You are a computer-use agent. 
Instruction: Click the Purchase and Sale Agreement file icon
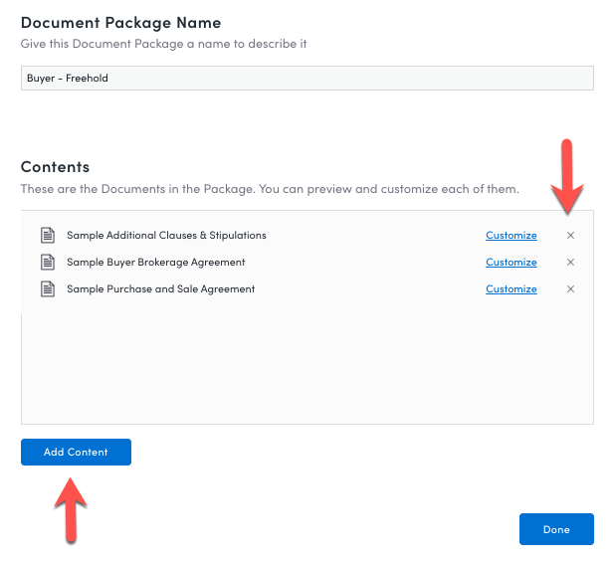pyautogui.click(x=48, y=289)
